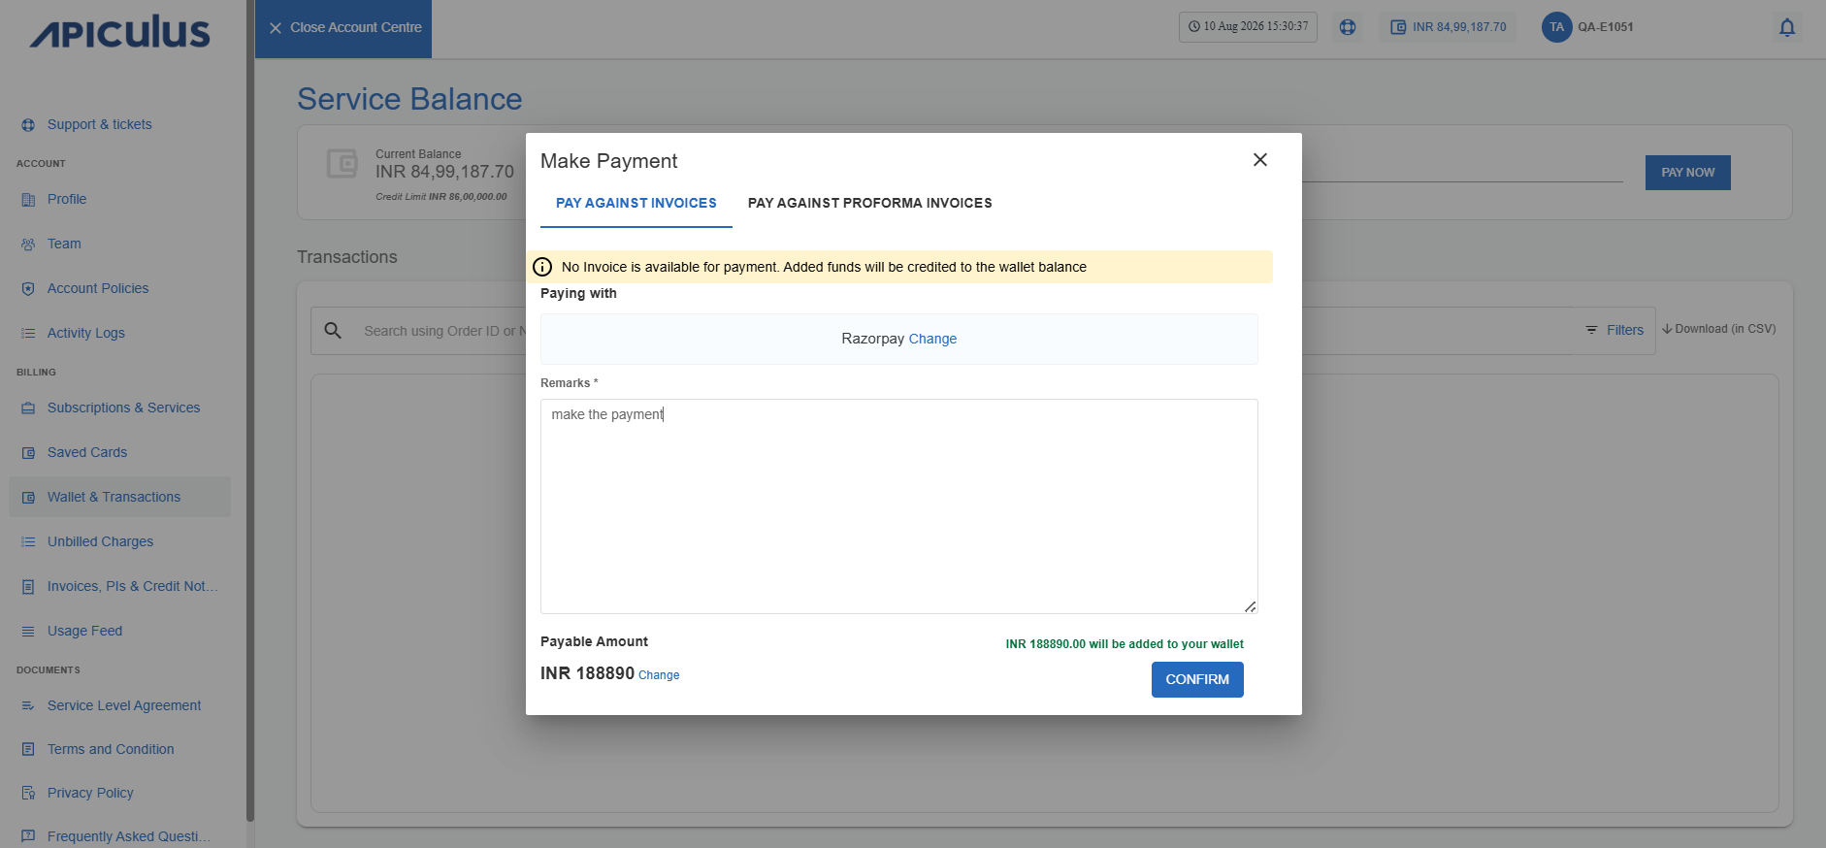Click the Invoices, PIs & Credit Notes icon

tap(28, 587)
